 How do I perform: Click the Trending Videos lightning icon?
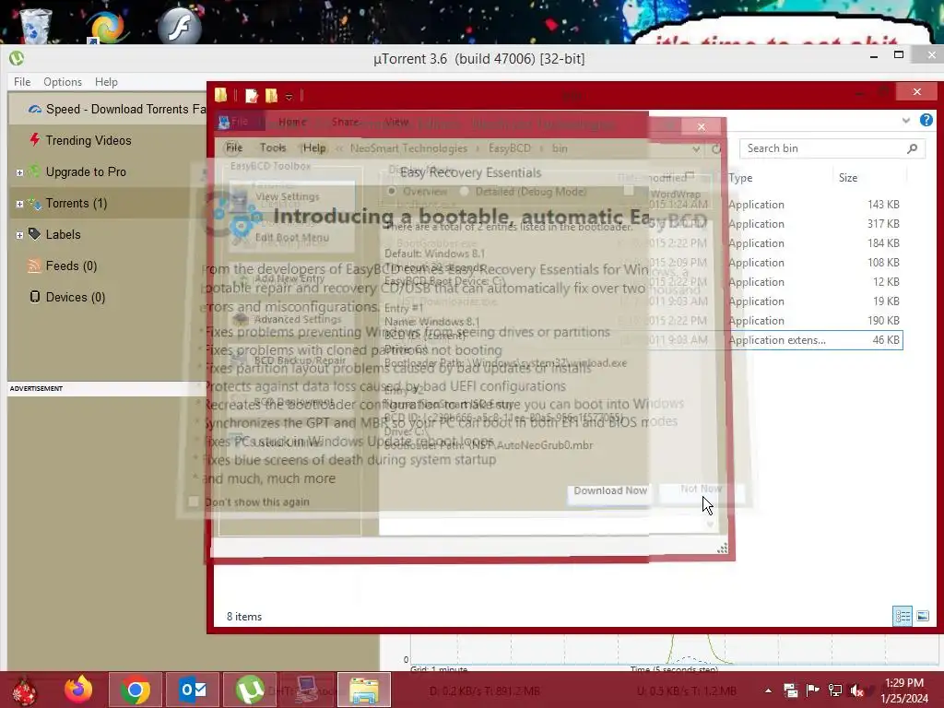(x=34, y=140)
